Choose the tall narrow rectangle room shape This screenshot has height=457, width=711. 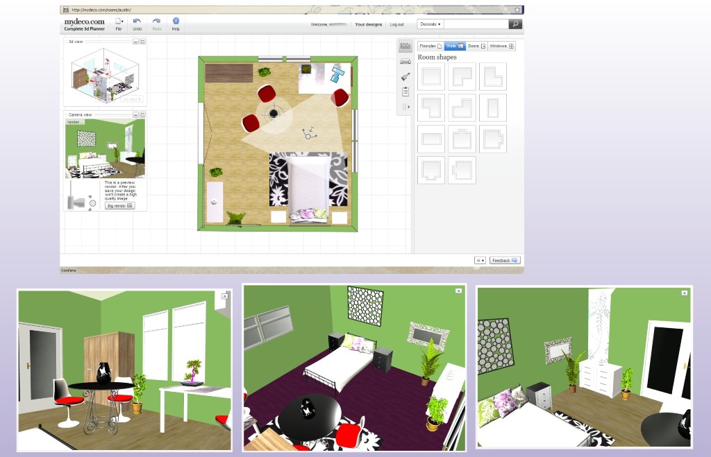click(x=493, y=107)
